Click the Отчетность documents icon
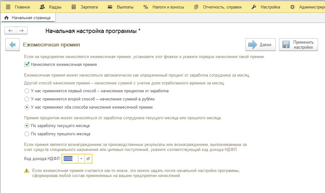This screenshot has height=193, width=325. coord(196,7)
